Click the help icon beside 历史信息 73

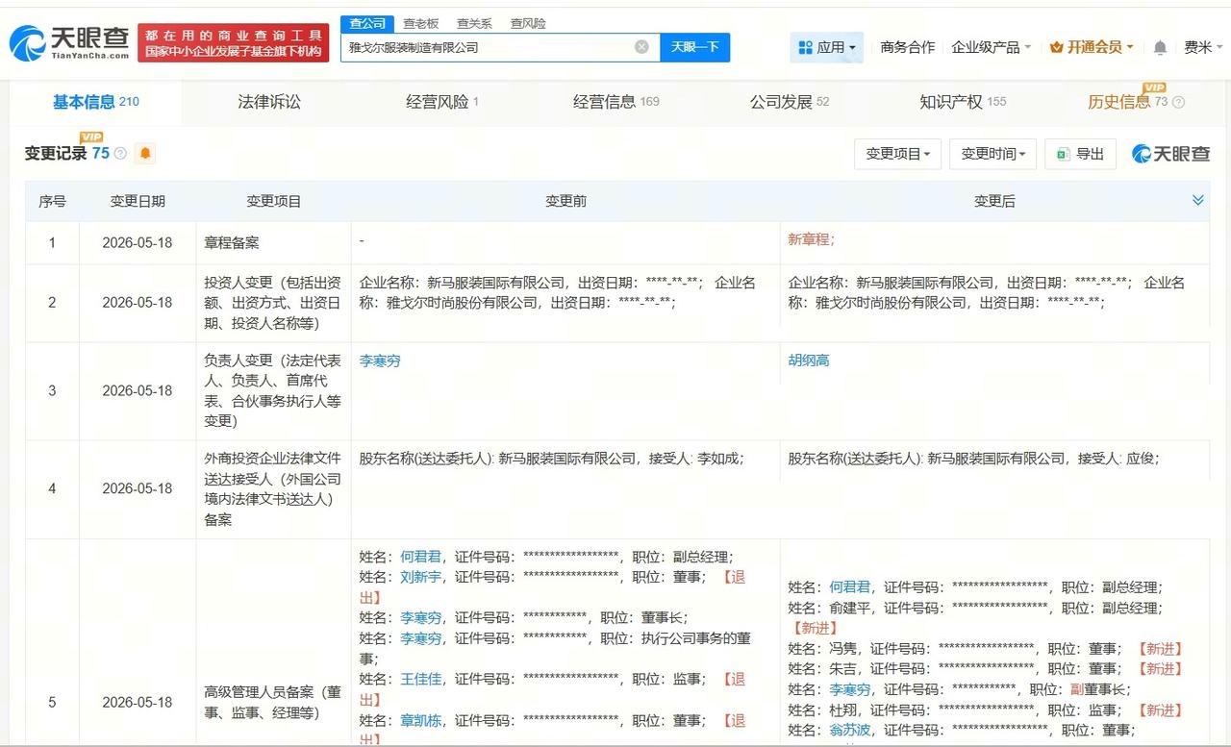point(1178,102)
